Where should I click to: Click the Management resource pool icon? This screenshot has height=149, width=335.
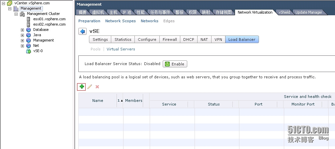pyautogui.click(x=29, y=40)
